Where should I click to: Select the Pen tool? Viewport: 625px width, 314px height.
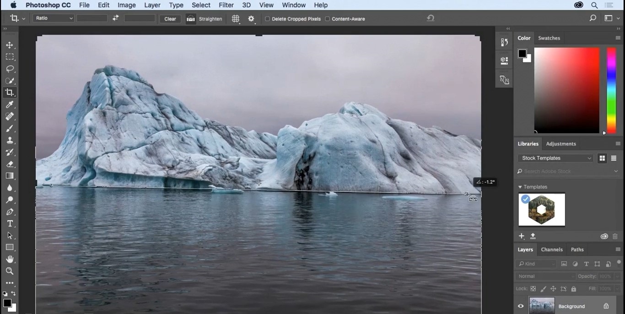10,212
